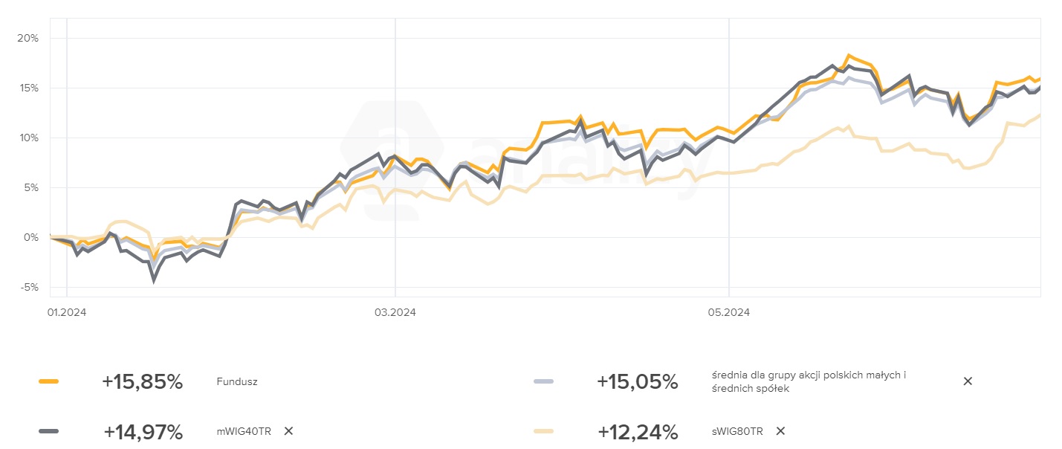Viewport: 1062px width, 449px height.
Task: Click the light gray średnia legend swatch
Action: (543, 382)
